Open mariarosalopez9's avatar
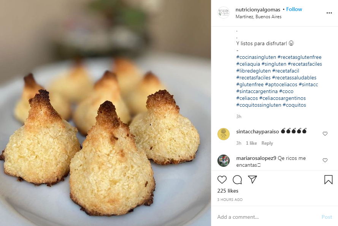Image resolution: width=338 pixels, height=226 pixels. [224, 161]
